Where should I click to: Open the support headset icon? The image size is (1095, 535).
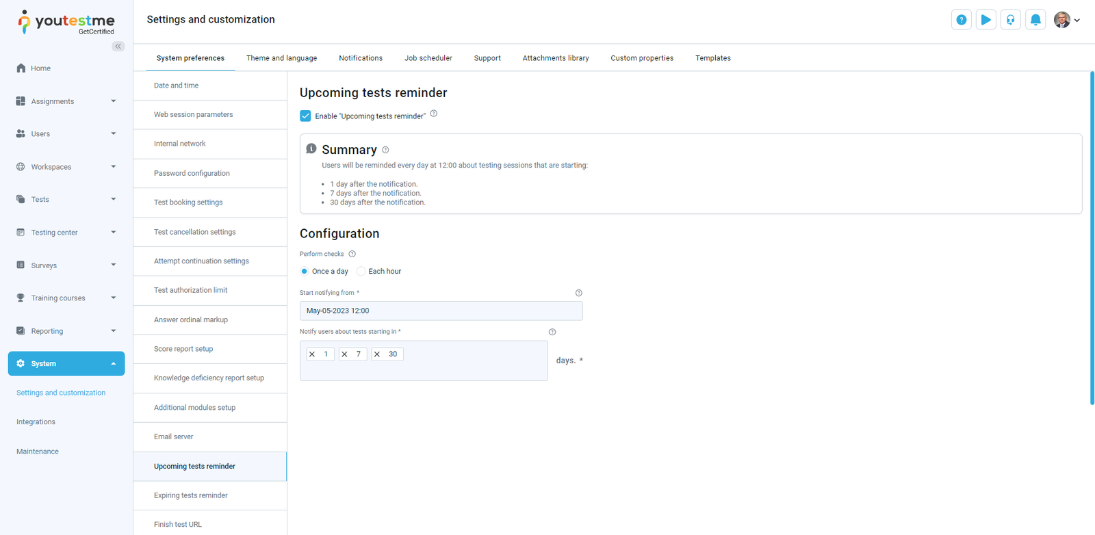tap(1010, 20)
